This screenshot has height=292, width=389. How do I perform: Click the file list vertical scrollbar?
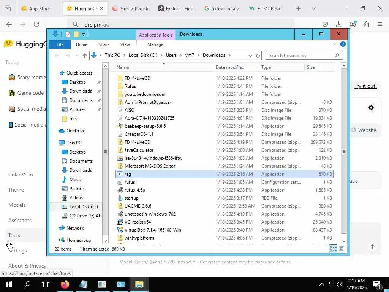(344, 151)
